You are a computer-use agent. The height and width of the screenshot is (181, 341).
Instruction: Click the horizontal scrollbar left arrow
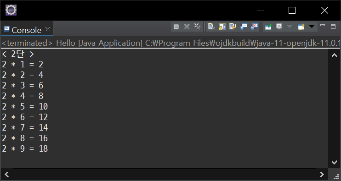click(7, 174)
